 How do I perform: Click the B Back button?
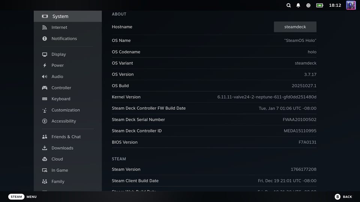[343, 197]
